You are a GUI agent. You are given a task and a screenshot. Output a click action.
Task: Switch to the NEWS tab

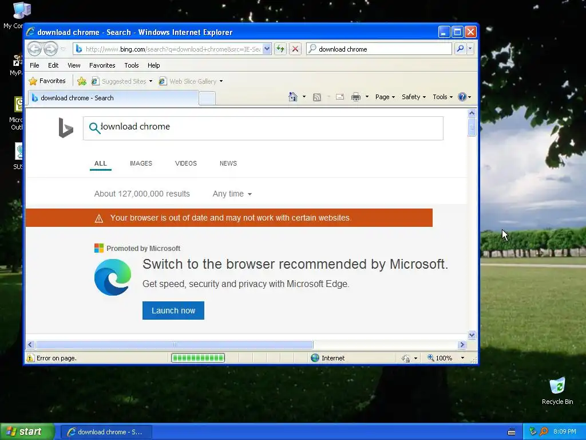(228, 163)
